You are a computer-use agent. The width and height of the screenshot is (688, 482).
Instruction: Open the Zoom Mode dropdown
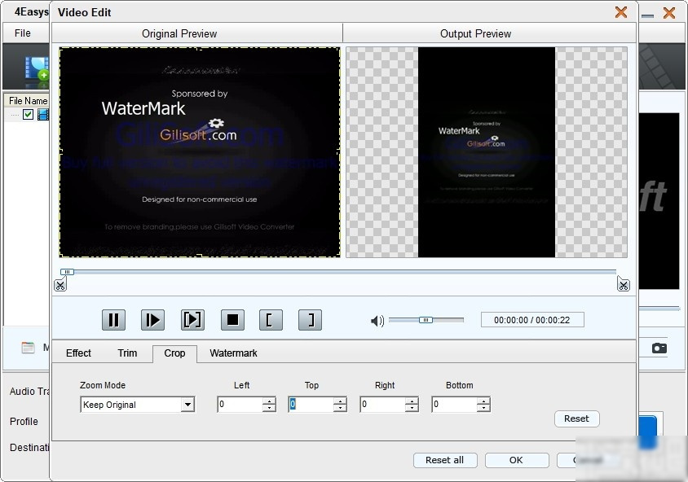[138, 405]
